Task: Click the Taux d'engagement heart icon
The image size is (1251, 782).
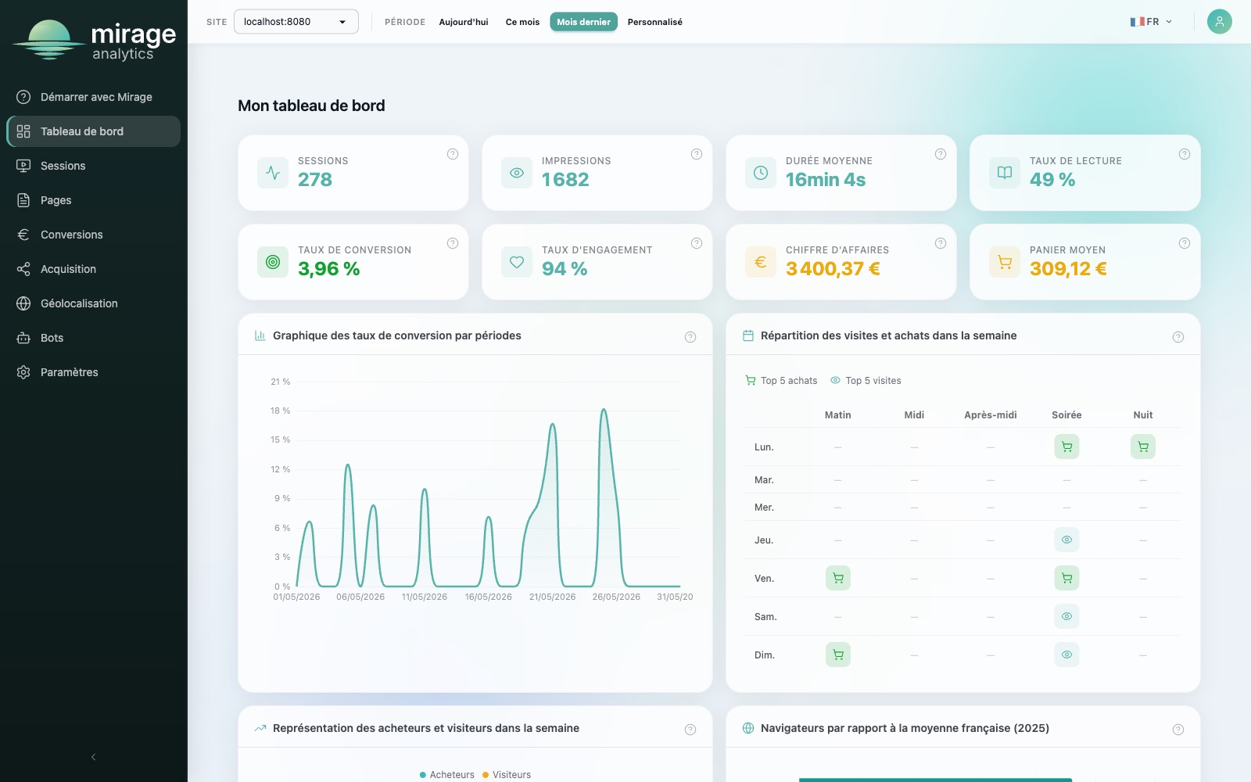Action: (517, 262)
